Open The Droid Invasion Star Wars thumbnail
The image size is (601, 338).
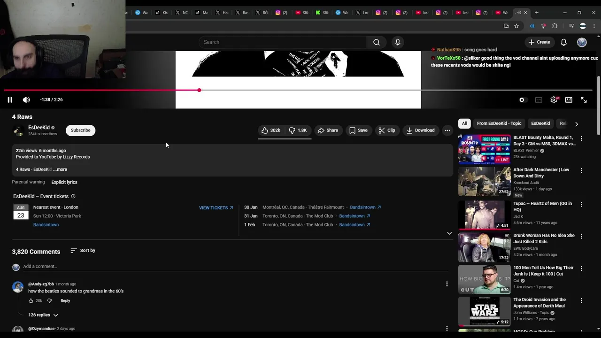[x=484, y=311]
